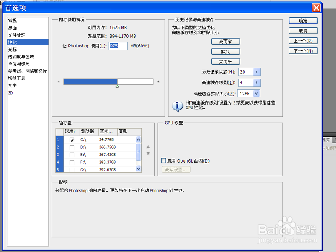The image size is (336, 252).
Task: Toggle scratch disk checkbox for C:\
Action: [x=72, y=140]
